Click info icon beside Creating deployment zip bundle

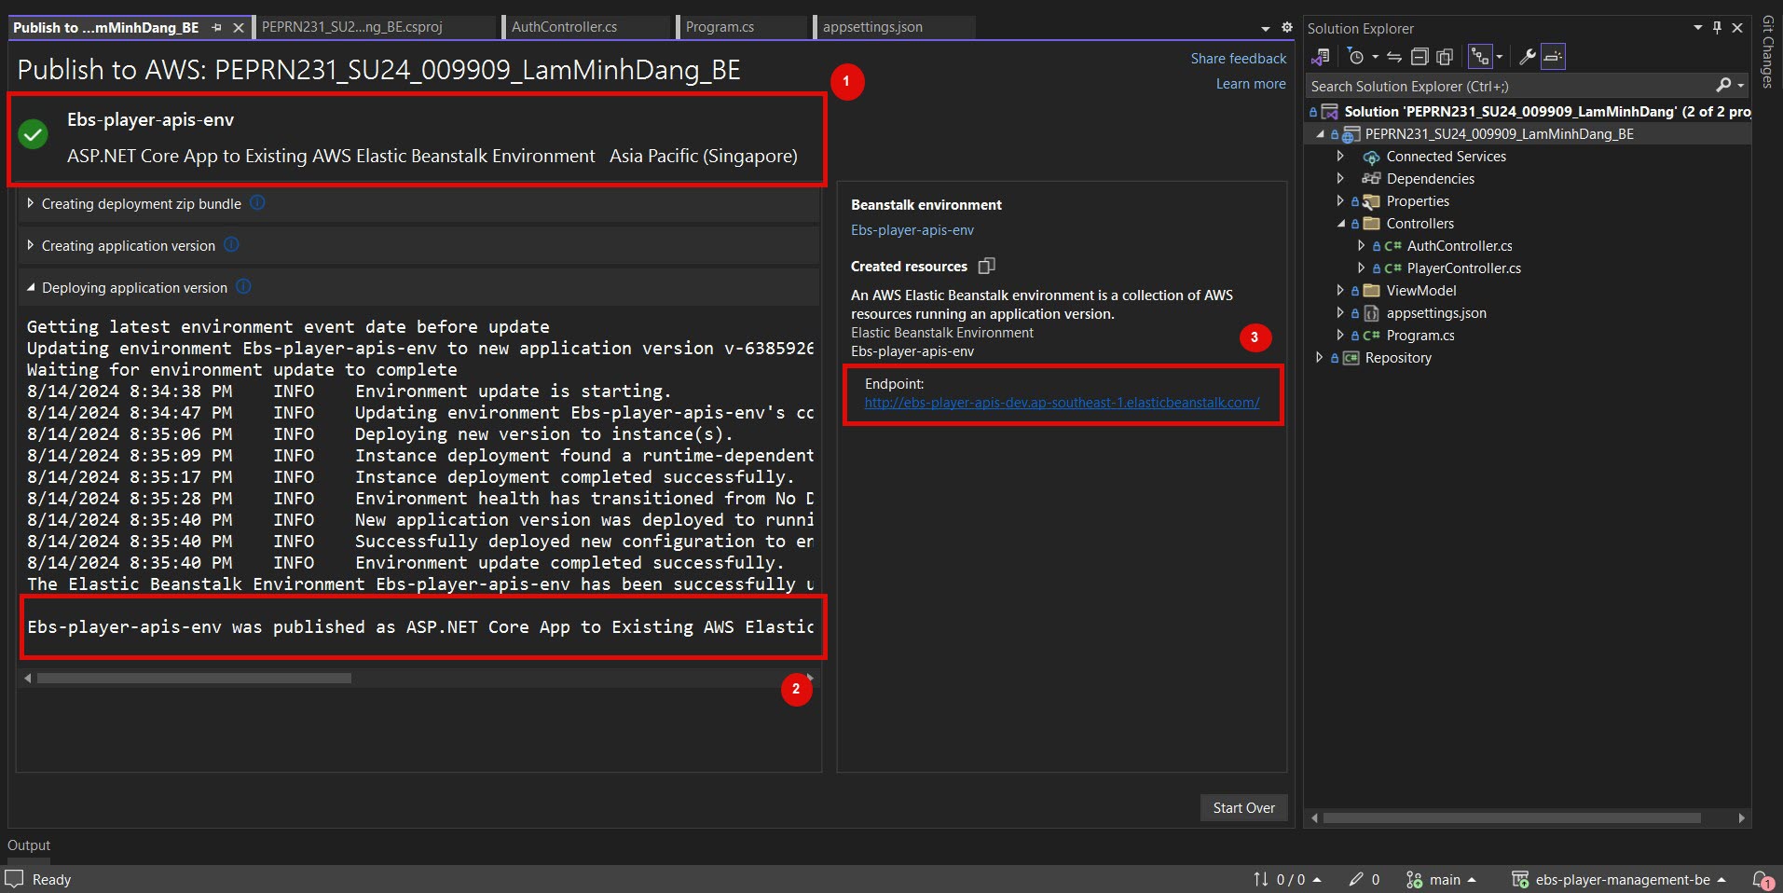(258, 202)
